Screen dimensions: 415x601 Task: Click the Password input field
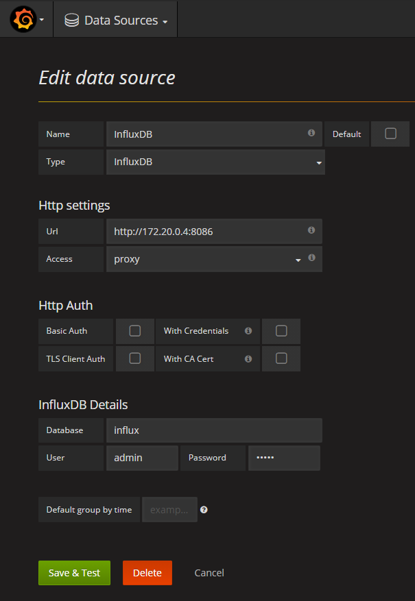click(284, 458)
